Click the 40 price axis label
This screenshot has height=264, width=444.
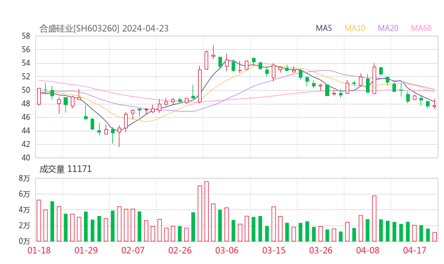(x=26, y=157)
